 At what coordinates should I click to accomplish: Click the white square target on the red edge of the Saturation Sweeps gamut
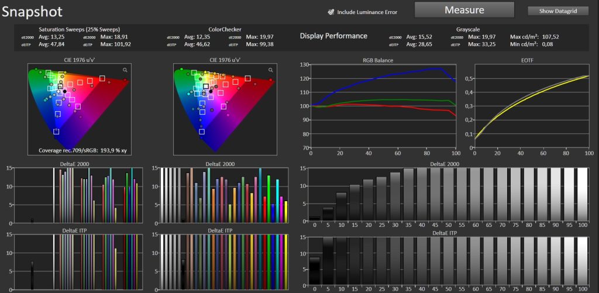pos(102,78)
